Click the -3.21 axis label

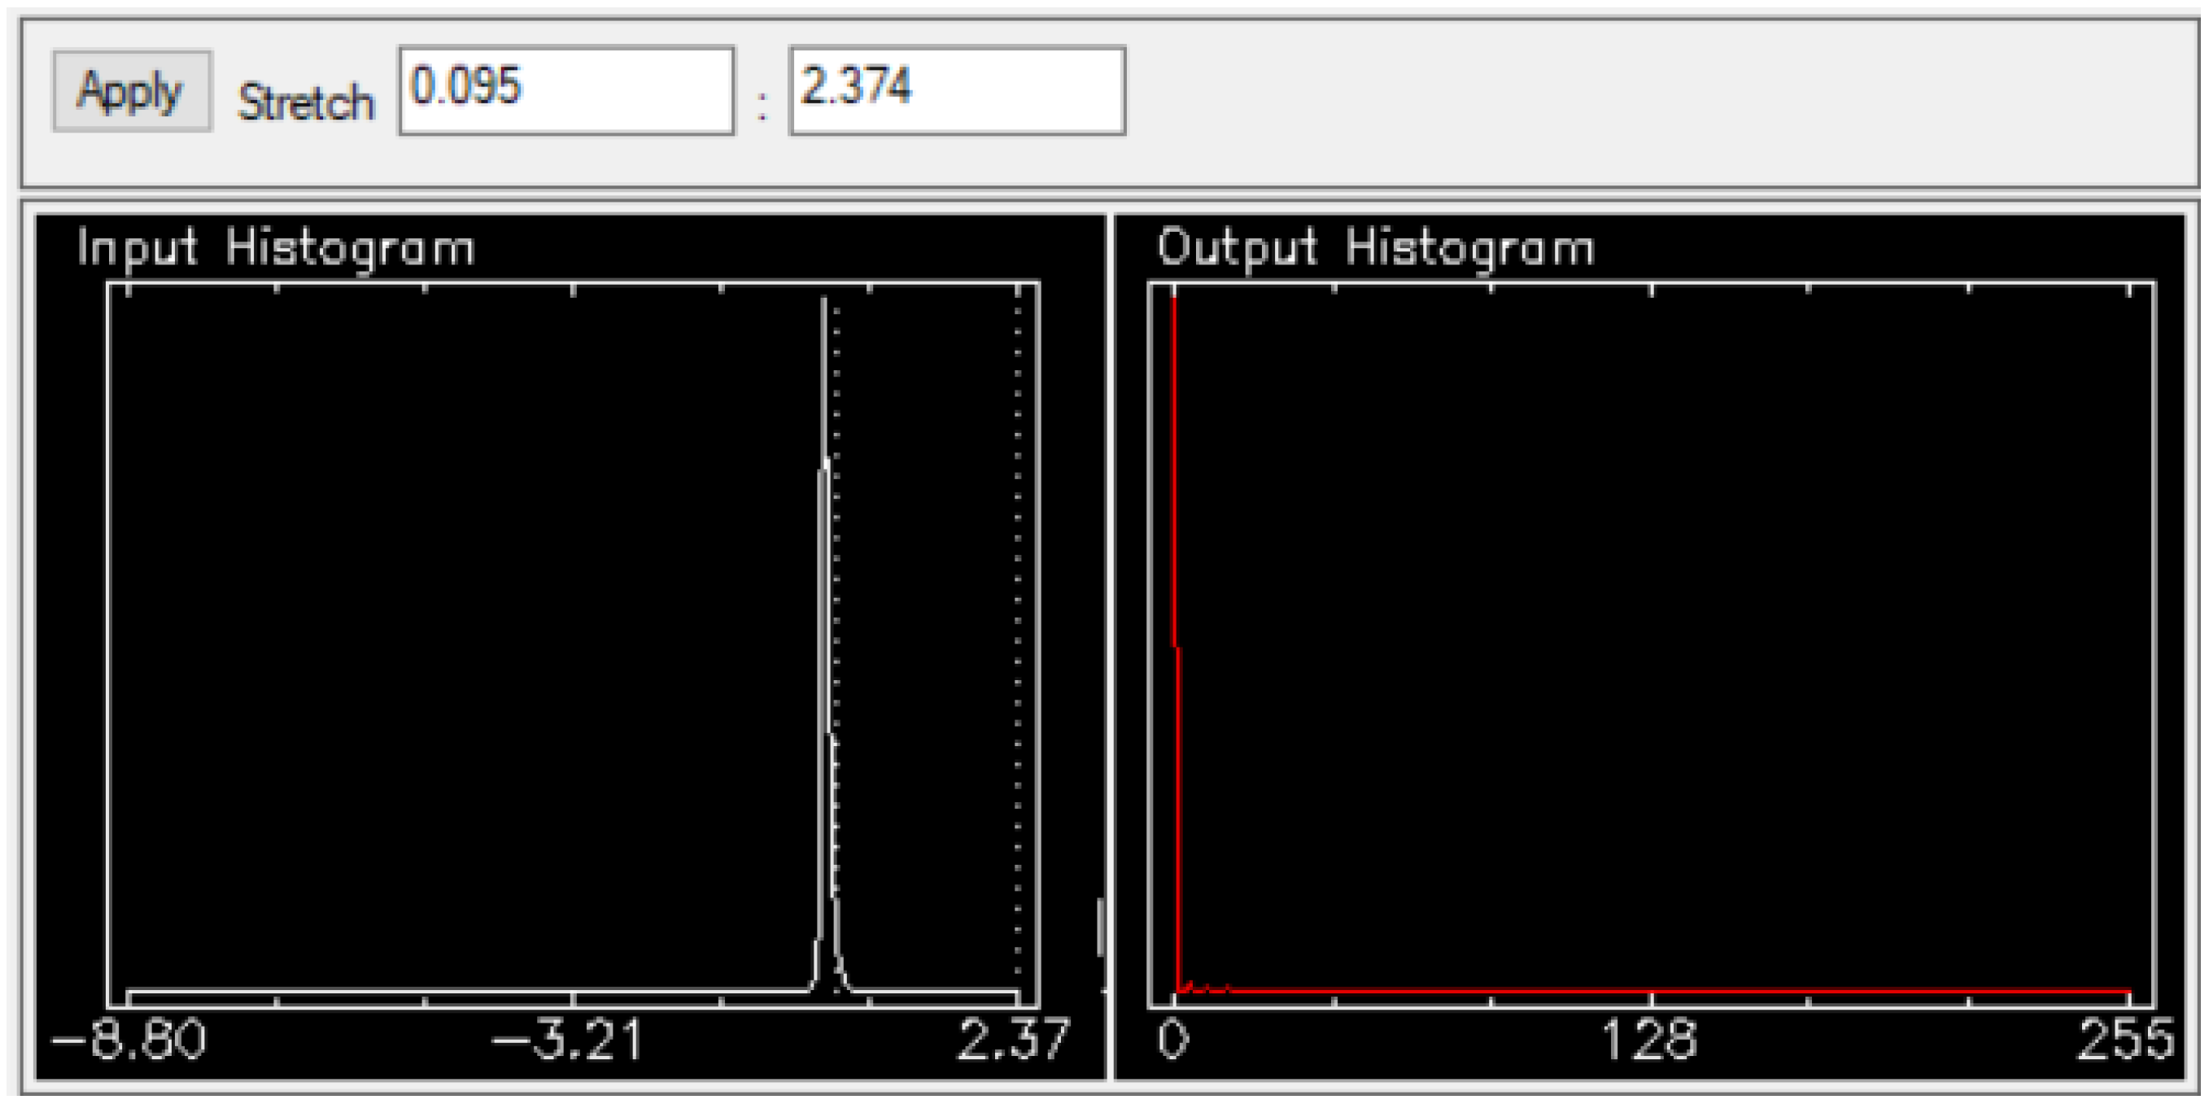pyautogui.click(x=566, y=1040)
